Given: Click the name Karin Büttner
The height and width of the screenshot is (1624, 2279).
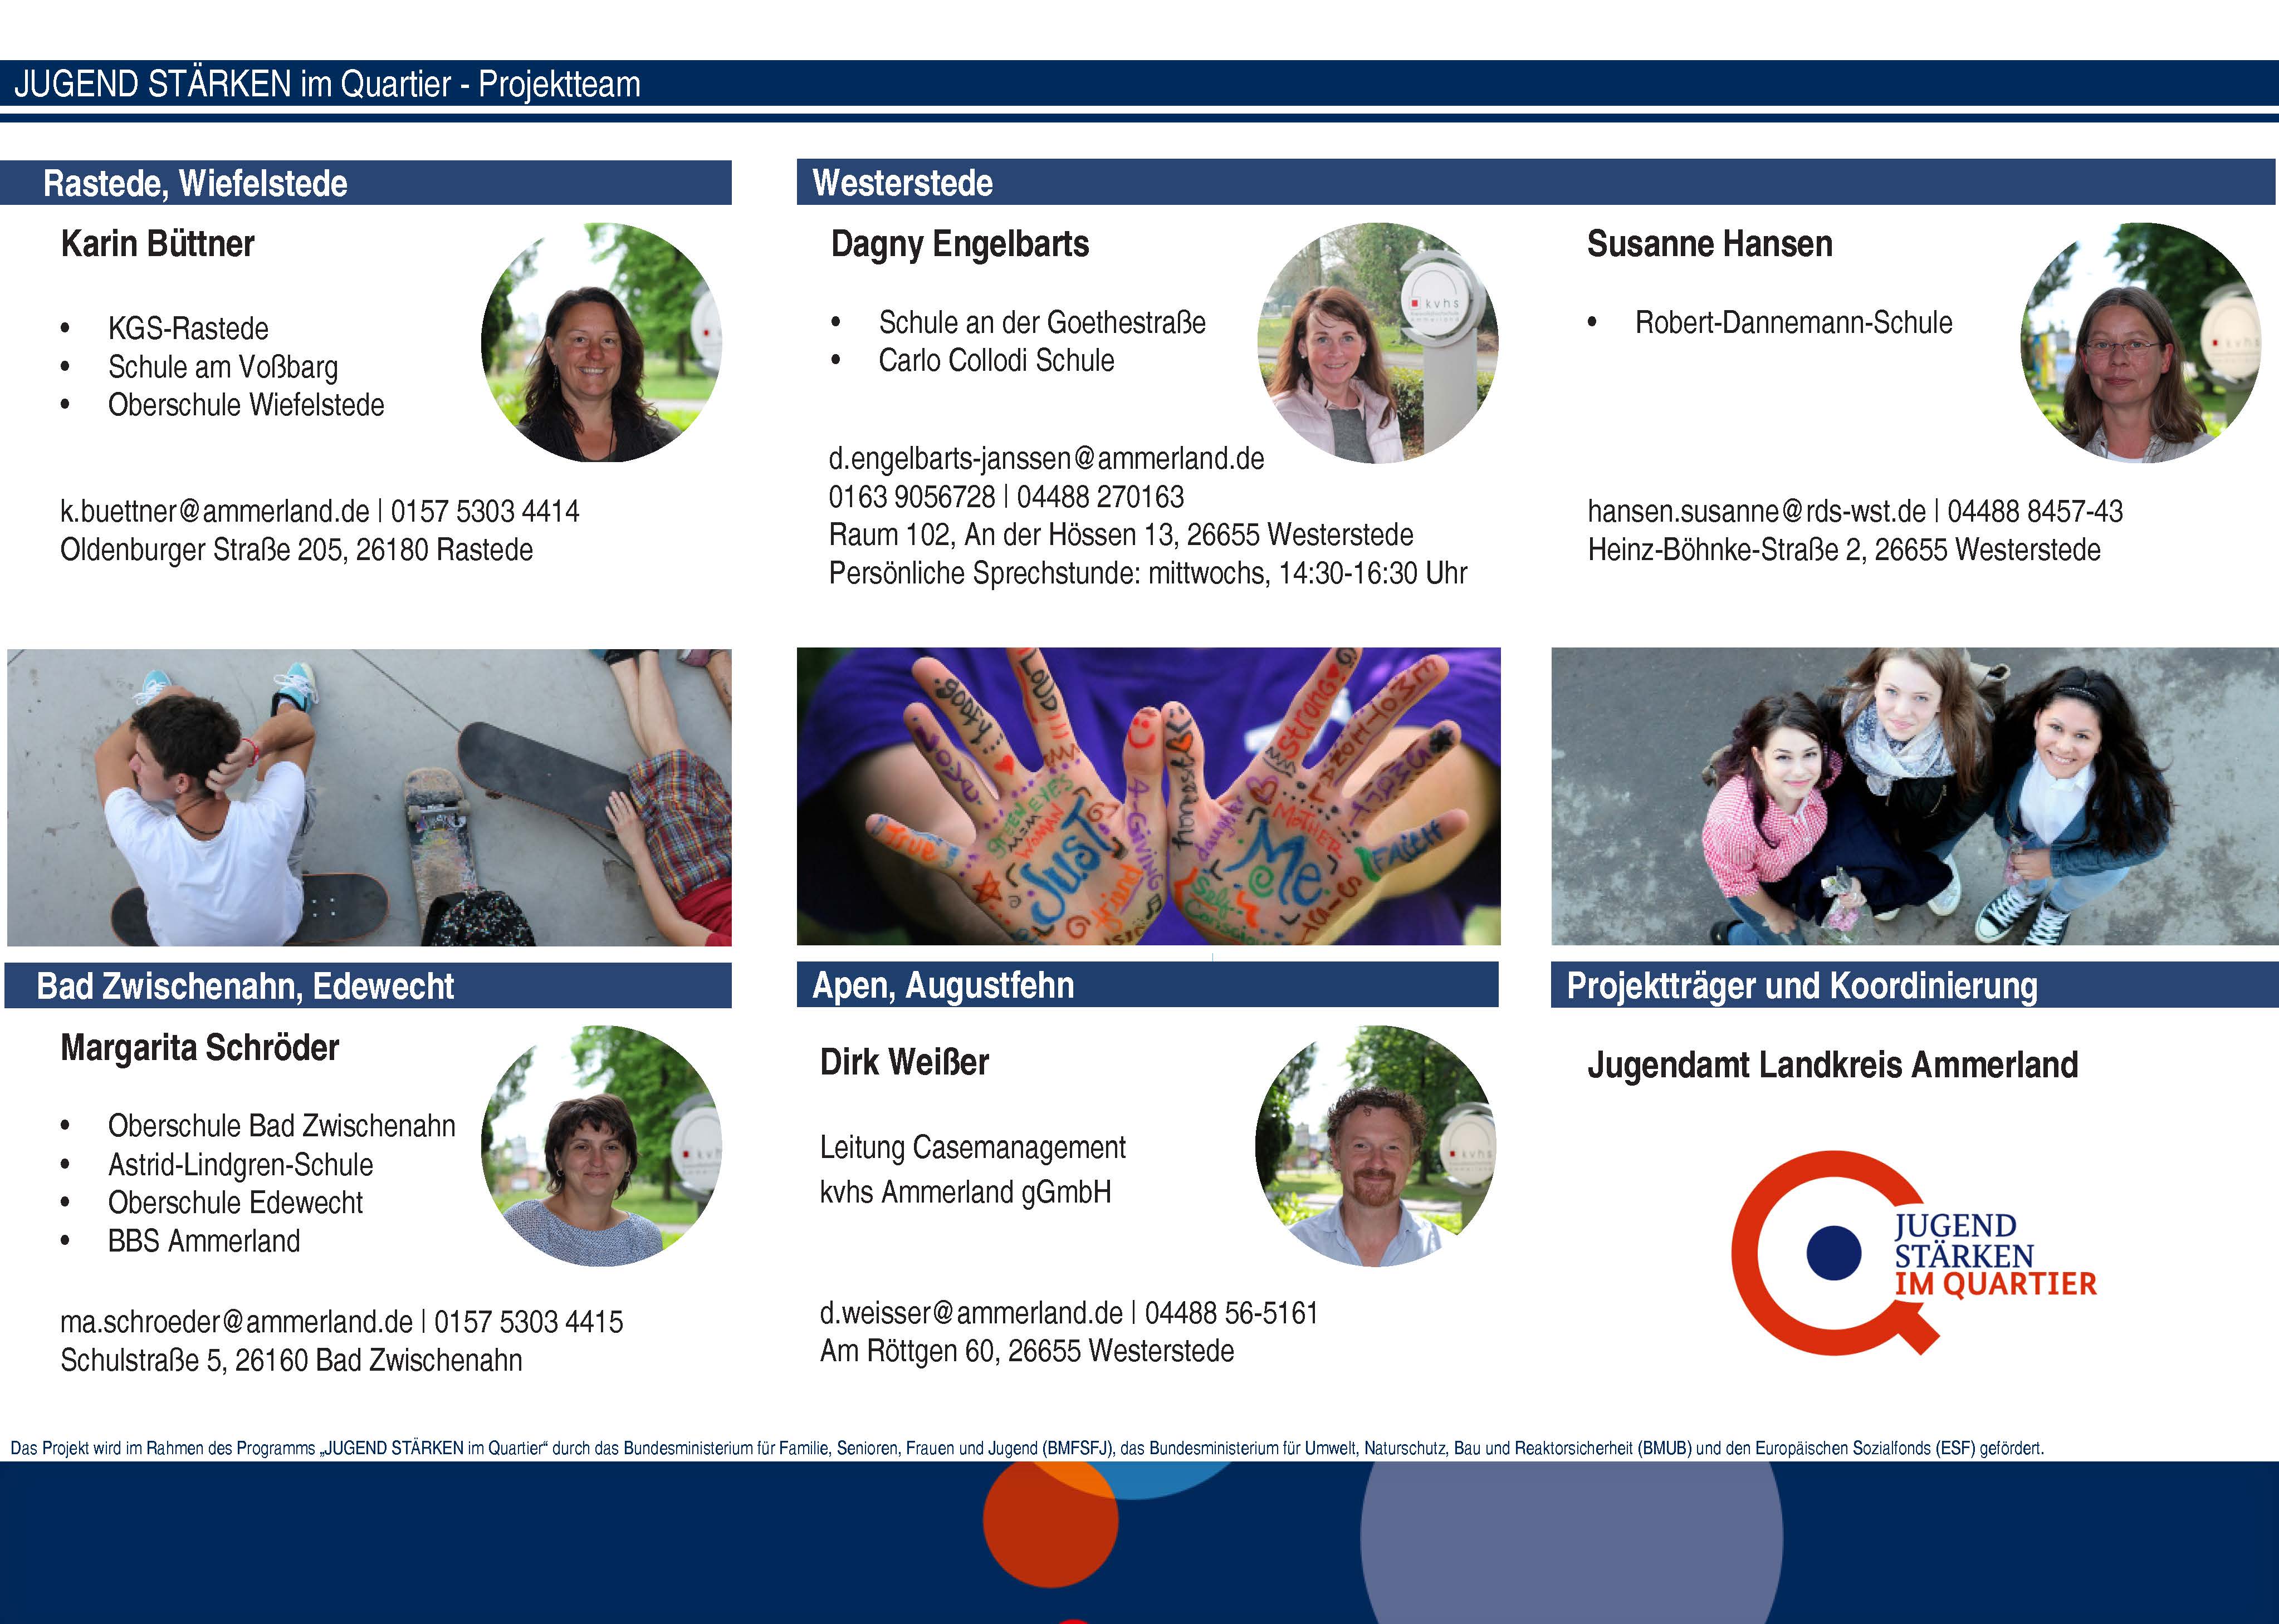Looking at the screenshot, I should click(158, 244).
